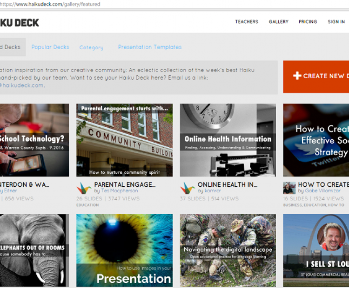The image size is (349, 288).
Task: Click the plus icon on Create New button
Action: pyautogui.click(x=297, y=76)
